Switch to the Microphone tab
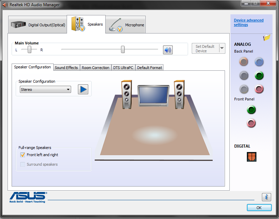This screenshot has height=219, width=279. (125, 25)
